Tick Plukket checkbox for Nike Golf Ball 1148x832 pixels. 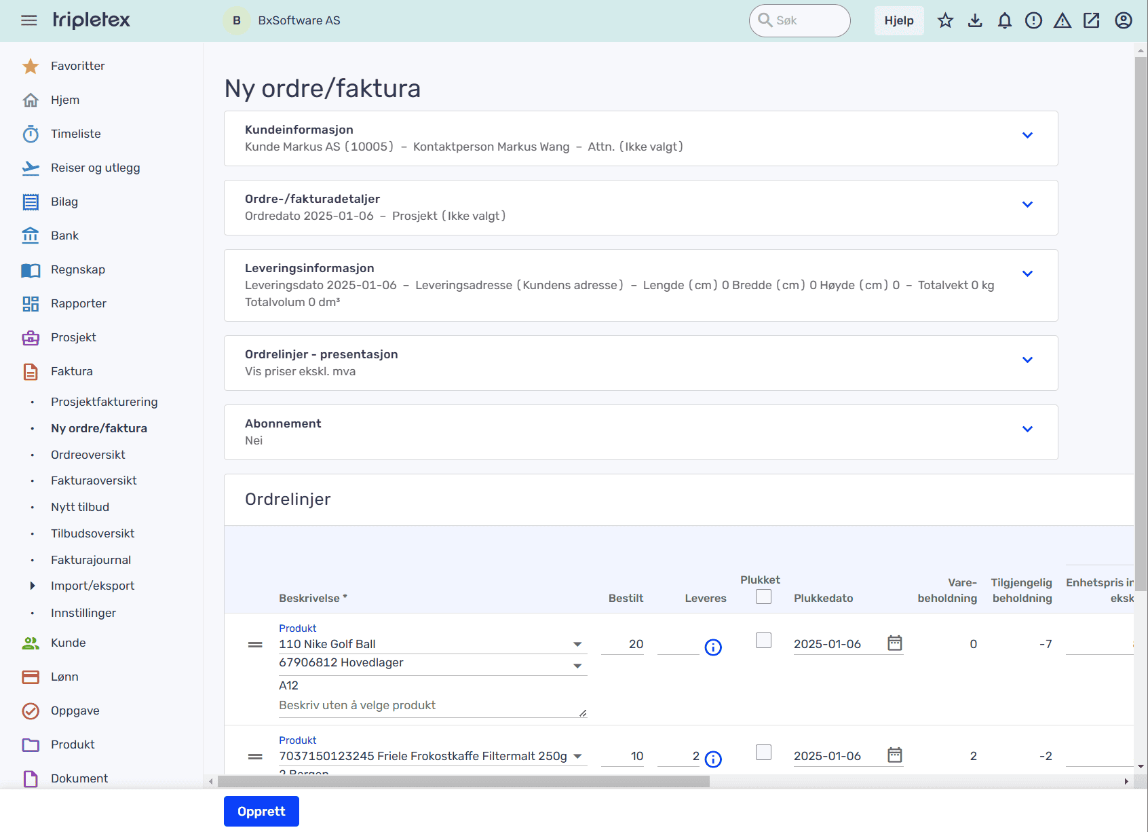click(x=763, y=640)
